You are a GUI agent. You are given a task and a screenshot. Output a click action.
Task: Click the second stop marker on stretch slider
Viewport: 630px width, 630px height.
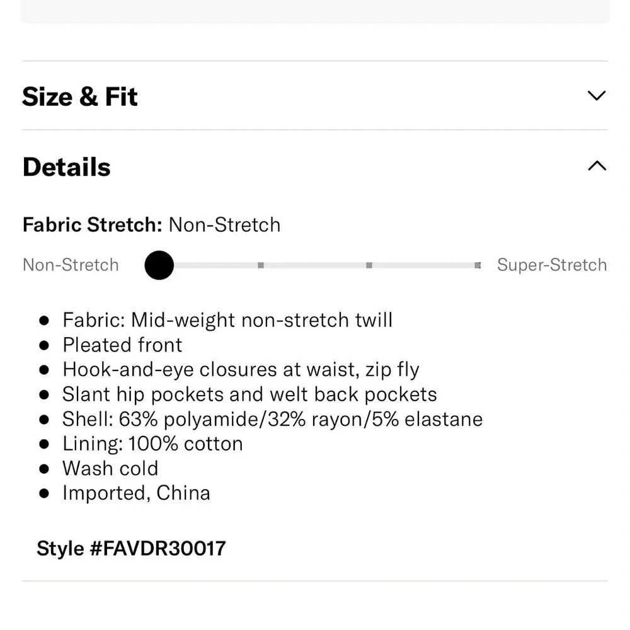[x=261, y=265]
